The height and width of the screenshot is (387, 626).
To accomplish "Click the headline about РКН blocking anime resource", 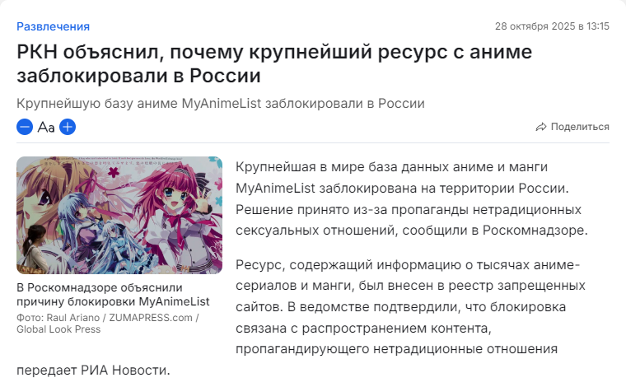I will click(274, 63).
